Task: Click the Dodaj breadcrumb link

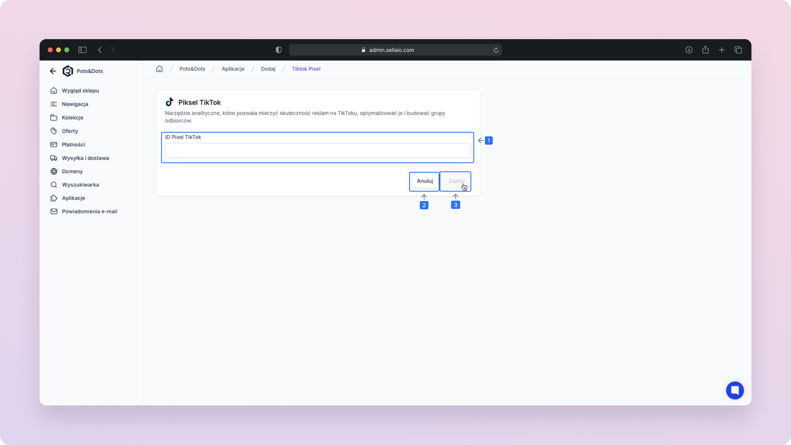Action: coord(268,69)
